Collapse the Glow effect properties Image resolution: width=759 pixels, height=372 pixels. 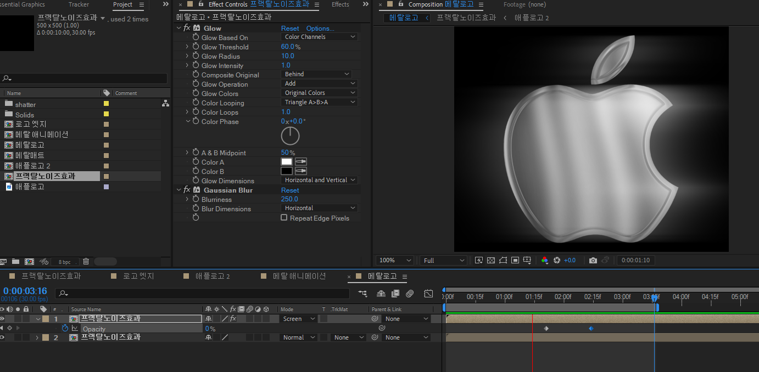pos(179,28)
